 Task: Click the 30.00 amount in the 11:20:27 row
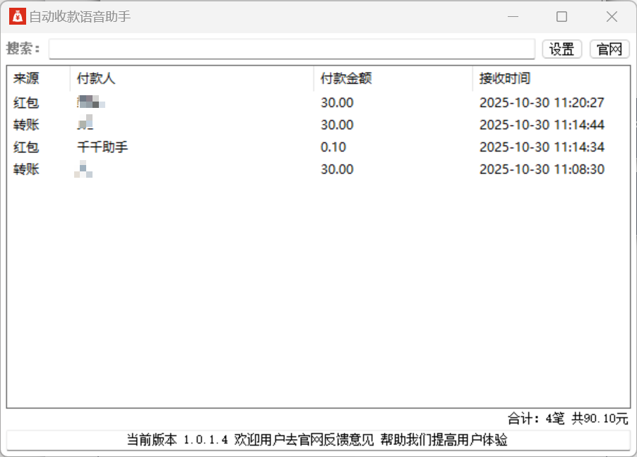[x=337, y=103]
